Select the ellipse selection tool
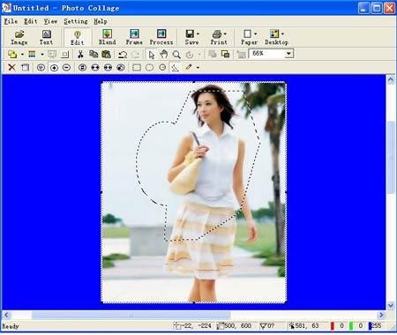 coord(149,68)
